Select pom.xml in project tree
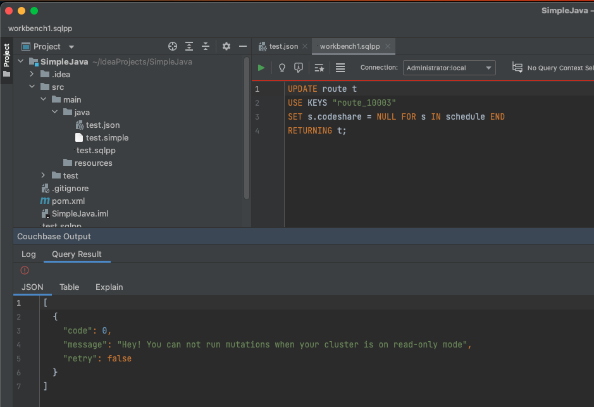 point(68,201)
